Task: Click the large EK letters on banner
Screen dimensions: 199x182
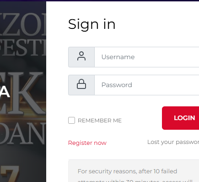Action: pyautogui.click(x=23, y=93)
